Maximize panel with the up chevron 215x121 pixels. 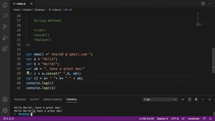(x=203, y=99)
